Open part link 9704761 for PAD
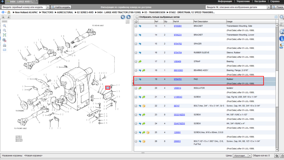 (178, 79)
